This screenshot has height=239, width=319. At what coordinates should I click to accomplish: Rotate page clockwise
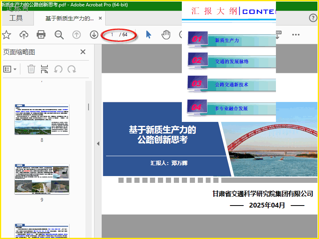[72, 69]
